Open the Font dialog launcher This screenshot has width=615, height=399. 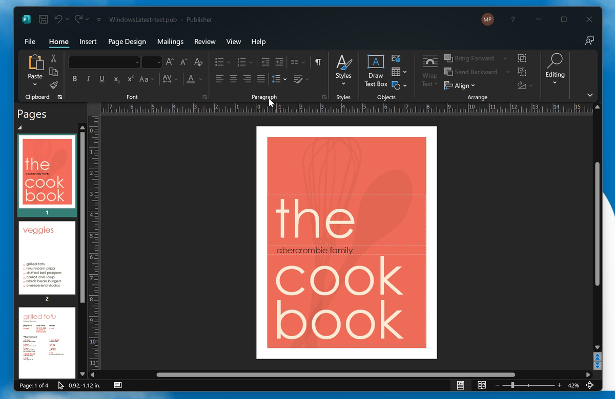(205, 97)
